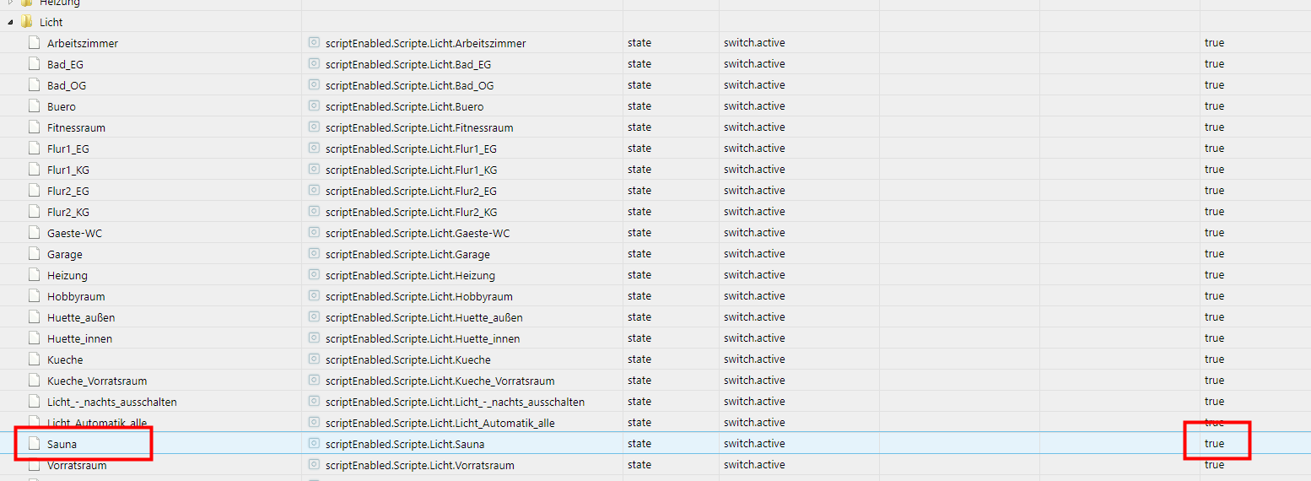Click the file icon beside Flur1_KG
The image size is (1311, 481).
click(34, 169)
